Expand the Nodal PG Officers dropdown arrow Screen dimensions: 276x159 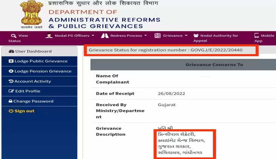pos(93,36)
